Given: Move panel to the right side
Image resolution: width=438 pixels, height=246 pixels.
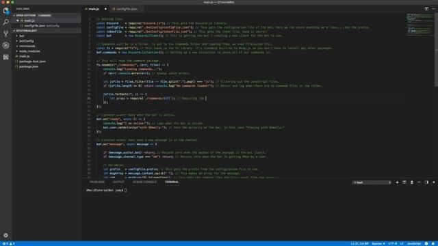Looking at the screenshot, I should [x=426, y=182].
